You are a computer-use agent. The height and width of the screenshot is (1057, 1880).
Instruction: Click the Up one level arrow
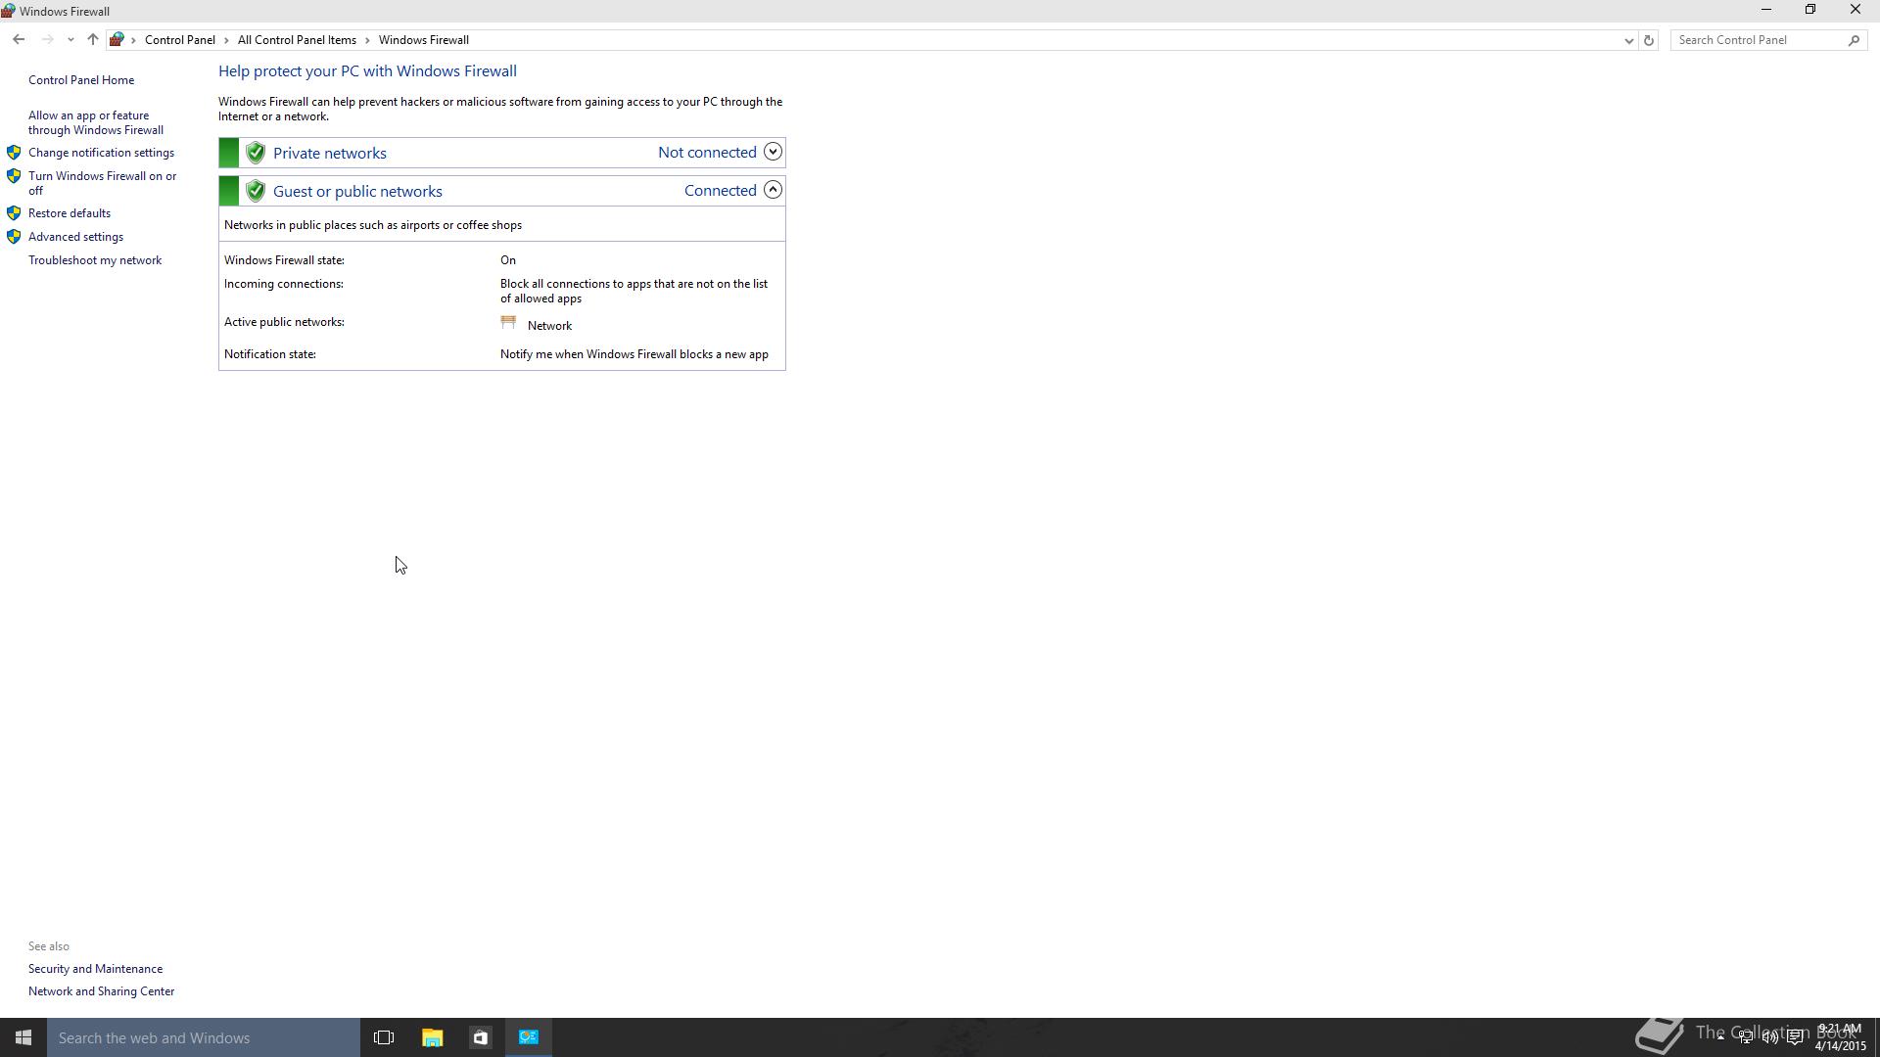tap(92, 40)
